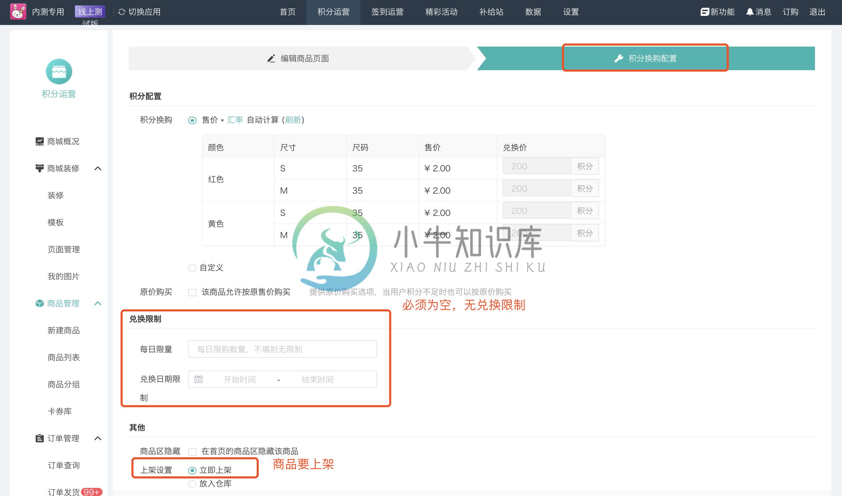Collapse the 订单管理 menu chevron

tap(98, 438)
